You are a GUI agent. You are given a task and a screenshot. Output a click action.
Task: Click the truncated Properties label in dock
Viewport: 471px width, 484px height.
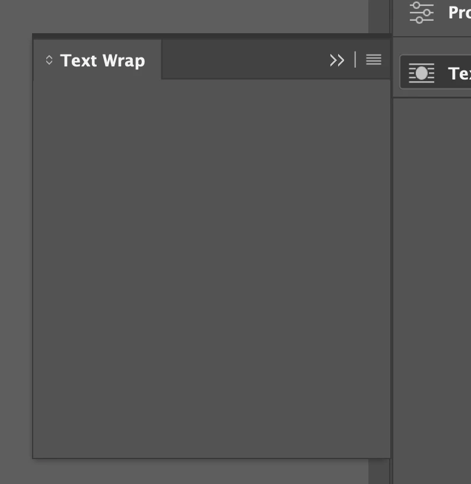coord(460,12)
